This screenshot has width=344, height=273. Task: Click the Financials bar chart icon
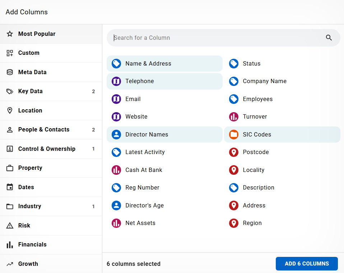click(x=10, y=245)
